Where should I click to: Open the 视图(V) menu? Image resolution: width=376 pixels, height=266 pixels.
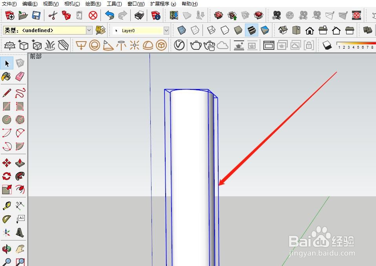click(51, 4)
